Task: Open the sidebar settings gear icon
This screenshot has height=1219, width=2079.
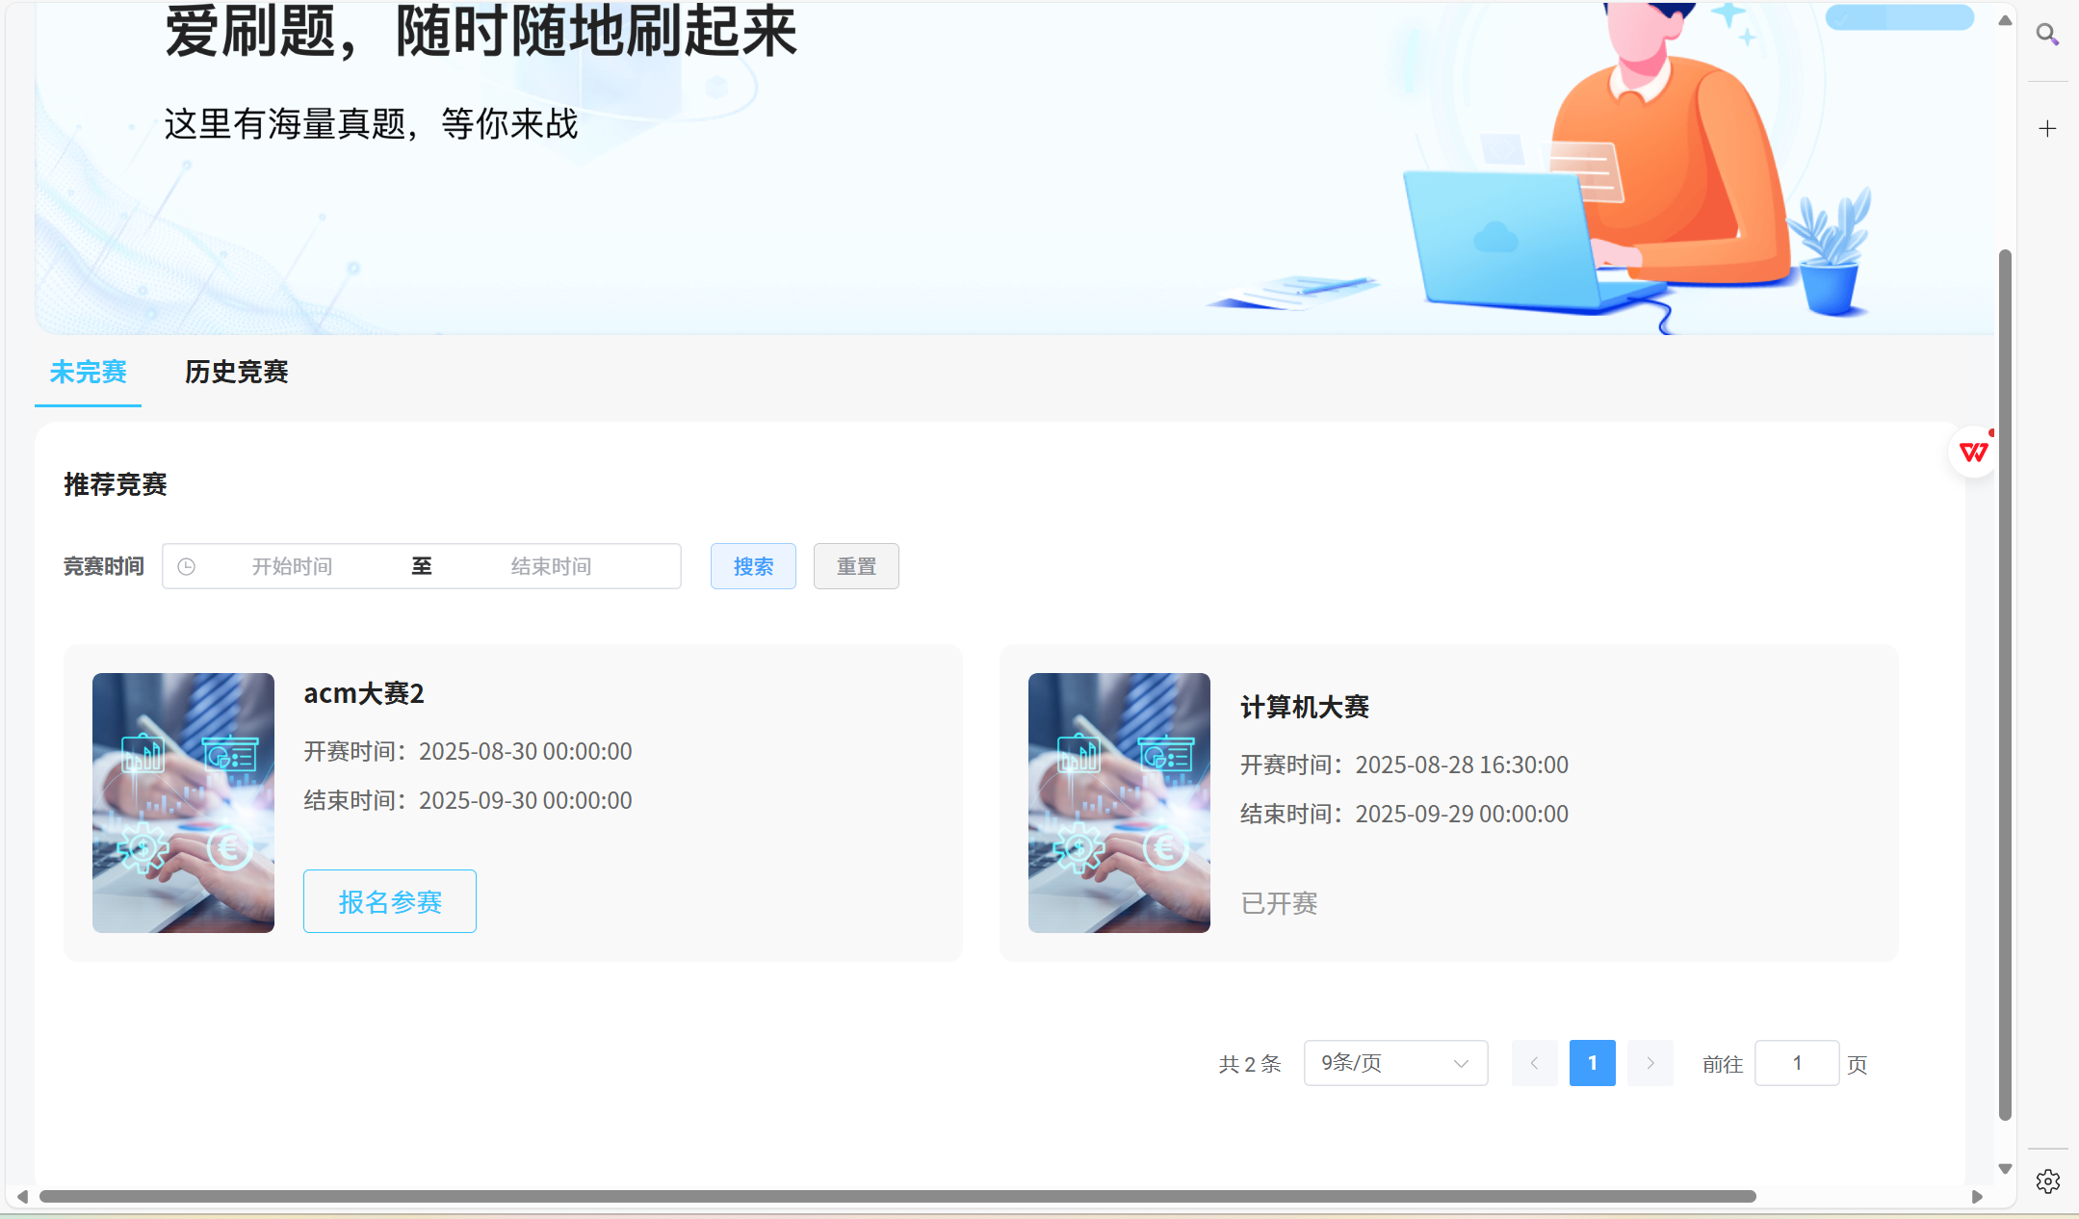Action: (x=2047, y=1180)
